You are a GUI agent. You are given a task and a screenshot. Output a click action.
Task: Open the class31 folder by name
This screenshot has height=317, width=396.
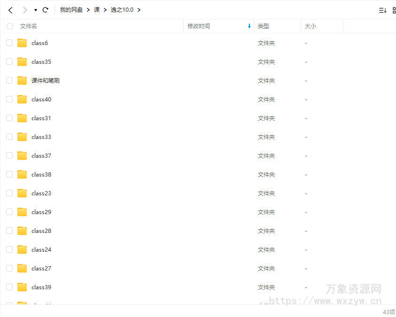click(41, 118)
